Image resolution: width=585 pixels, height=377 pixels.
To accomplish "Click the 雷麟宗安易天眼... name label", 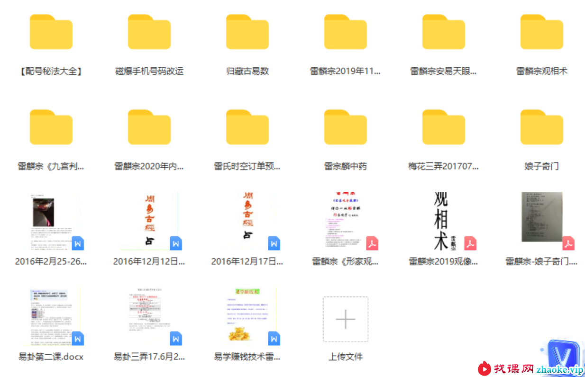I will (444, 72).
